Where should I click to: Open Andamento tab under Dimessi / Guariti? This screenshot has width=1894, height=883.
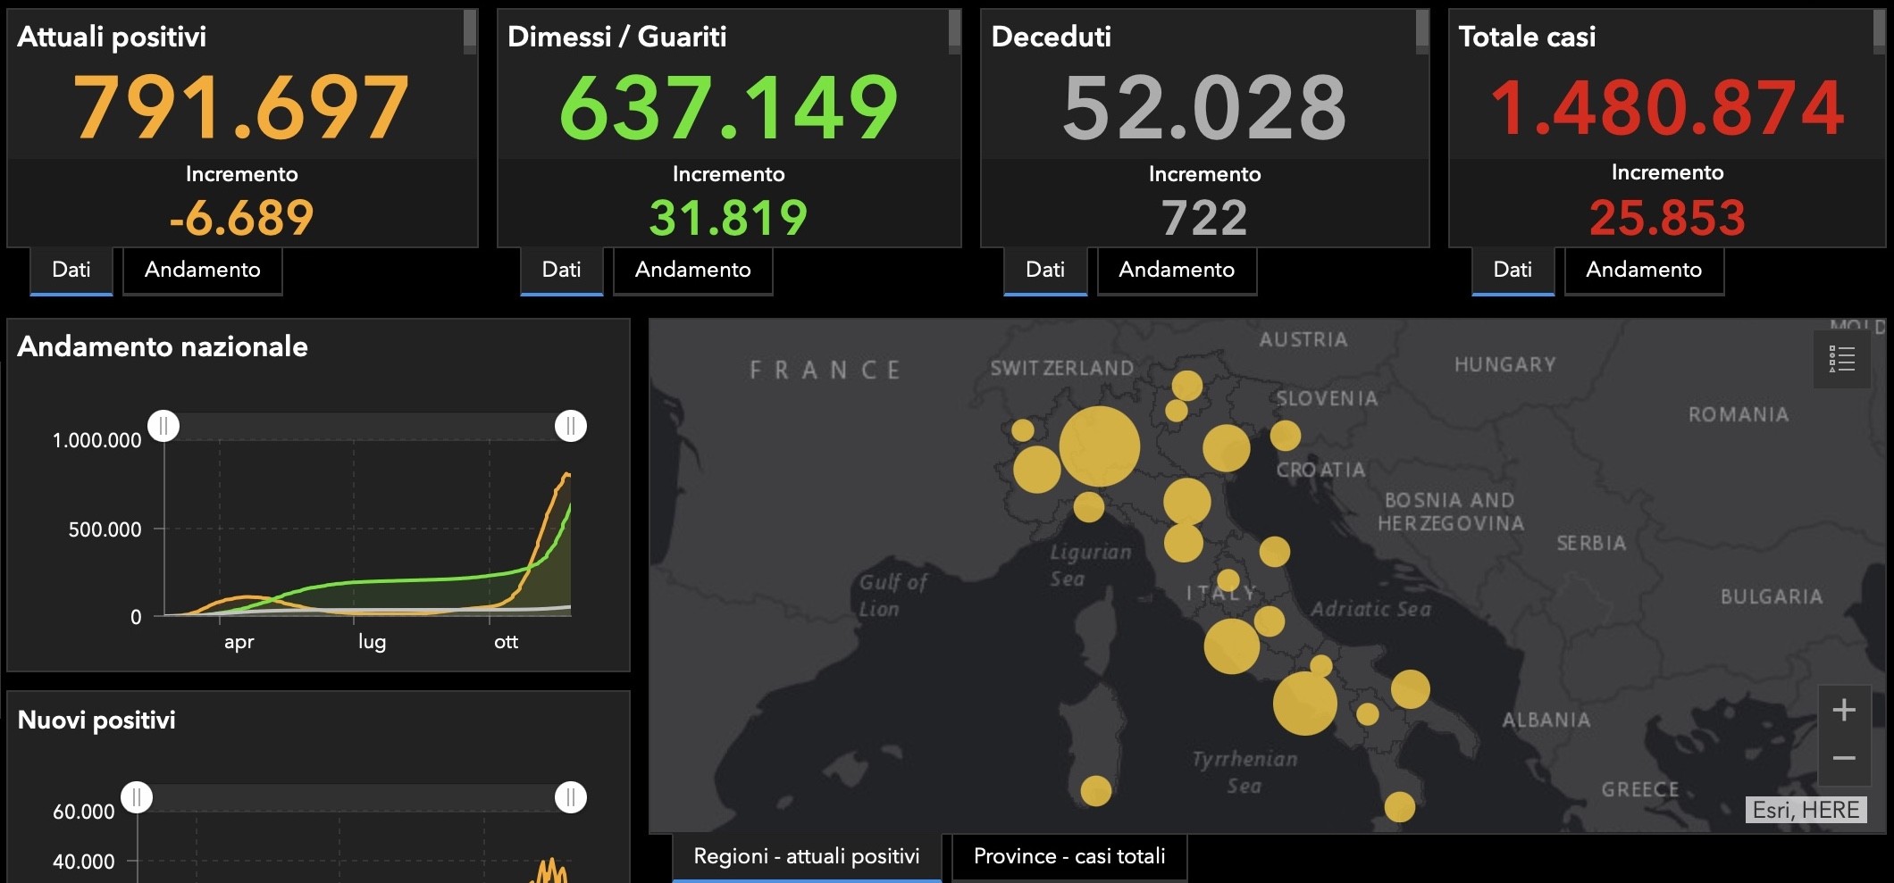coord(693,270)
